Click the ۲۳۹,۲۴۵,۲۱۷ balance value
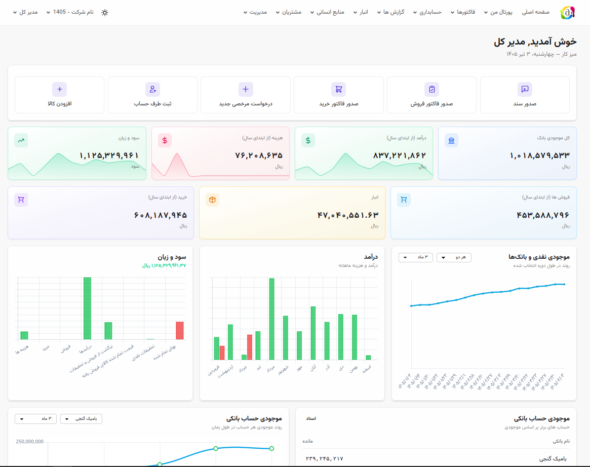 [x=324, y=459]
